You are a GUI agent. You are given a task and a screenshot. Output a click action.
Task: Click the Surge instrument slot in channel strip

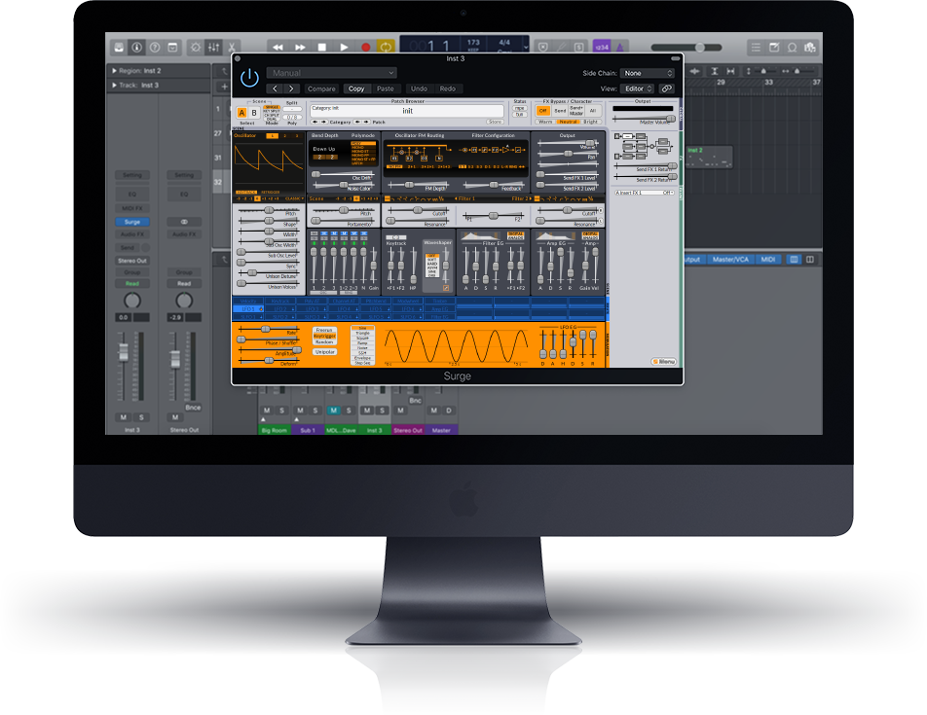(x=132, y=222)
